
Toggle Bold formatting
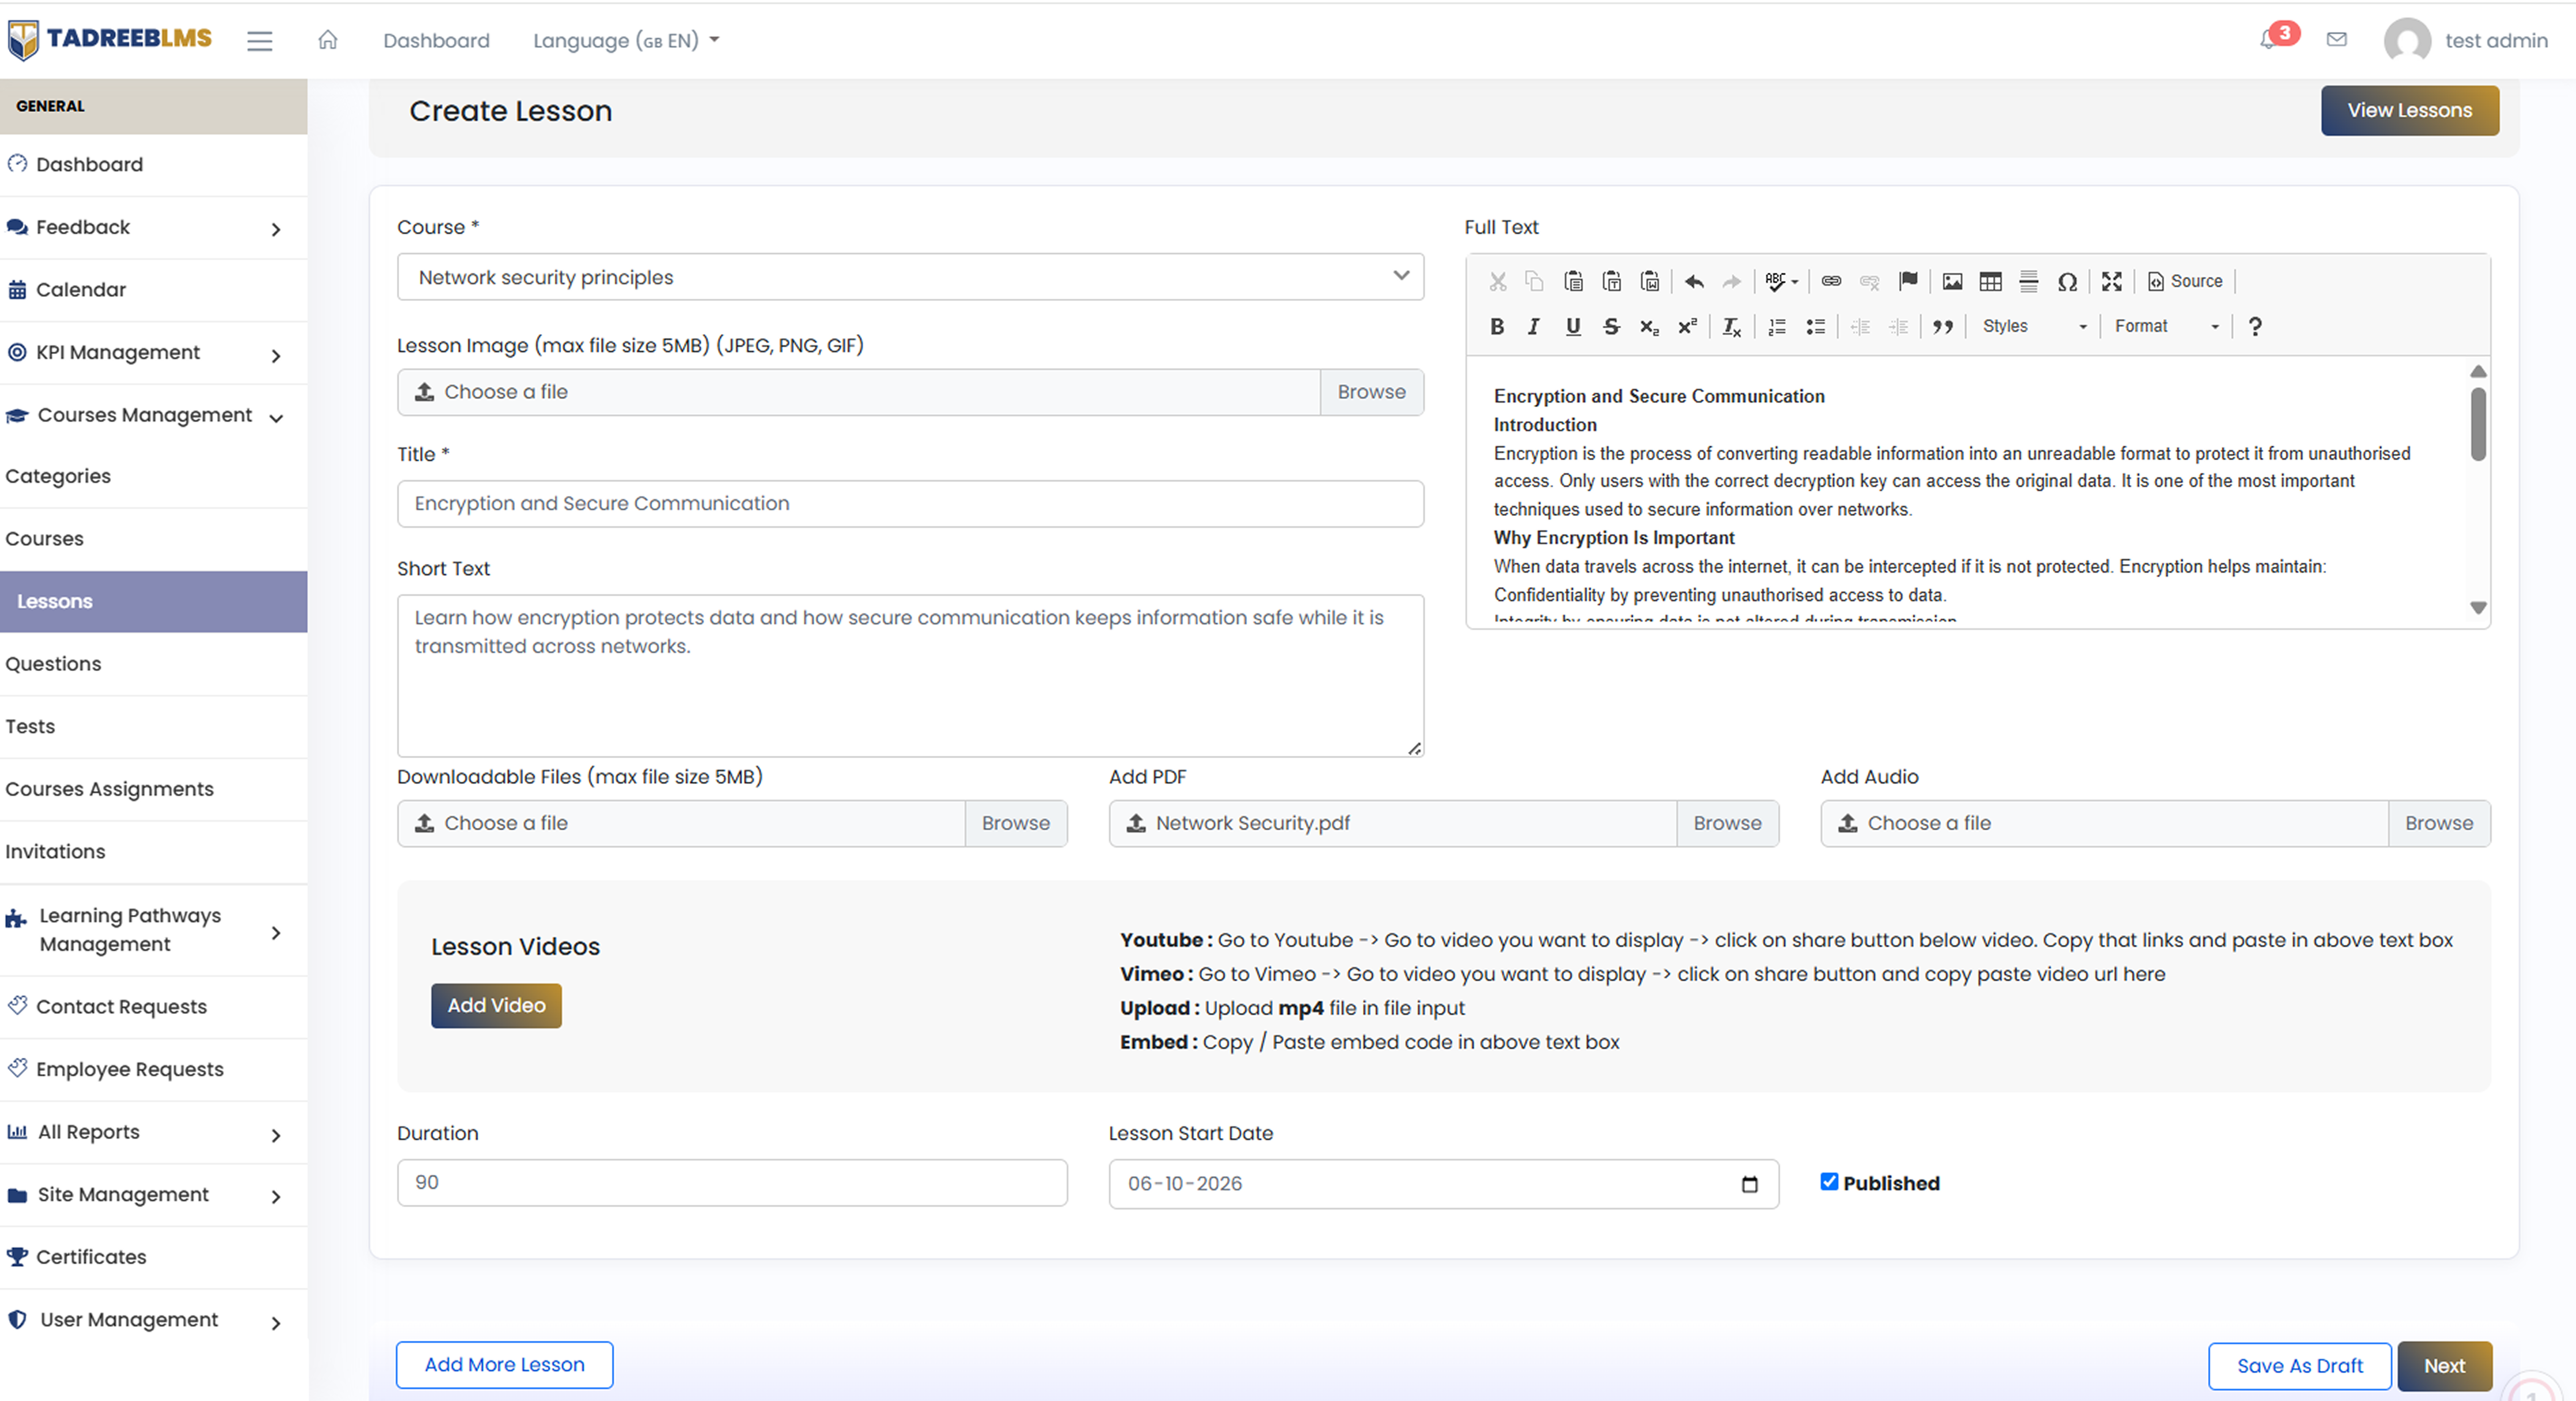point(1497,327)
